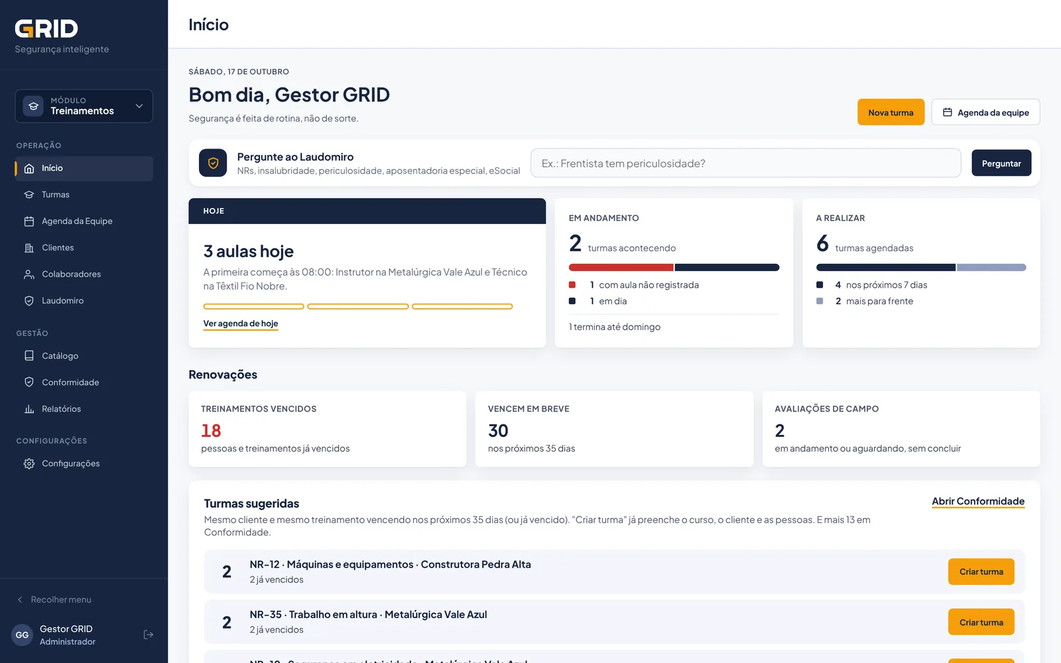The width and height of the screenshot is (1061, 663).
Task: Click the Nova turma button
Action: tap(891, 112)
